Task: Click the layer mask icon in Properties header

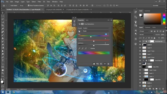Action: [82, 24]
